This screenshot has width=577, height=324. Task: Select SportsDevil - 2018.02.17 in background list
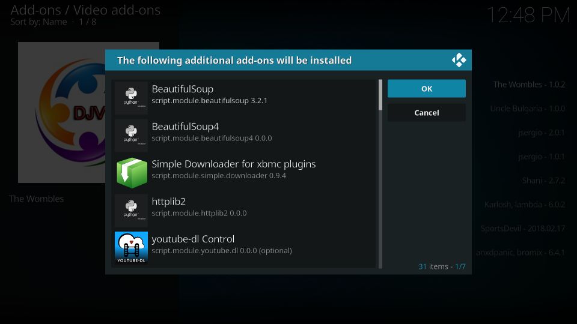point(522,229)
